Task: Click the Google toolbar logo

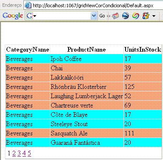Action: coord(13,16)
